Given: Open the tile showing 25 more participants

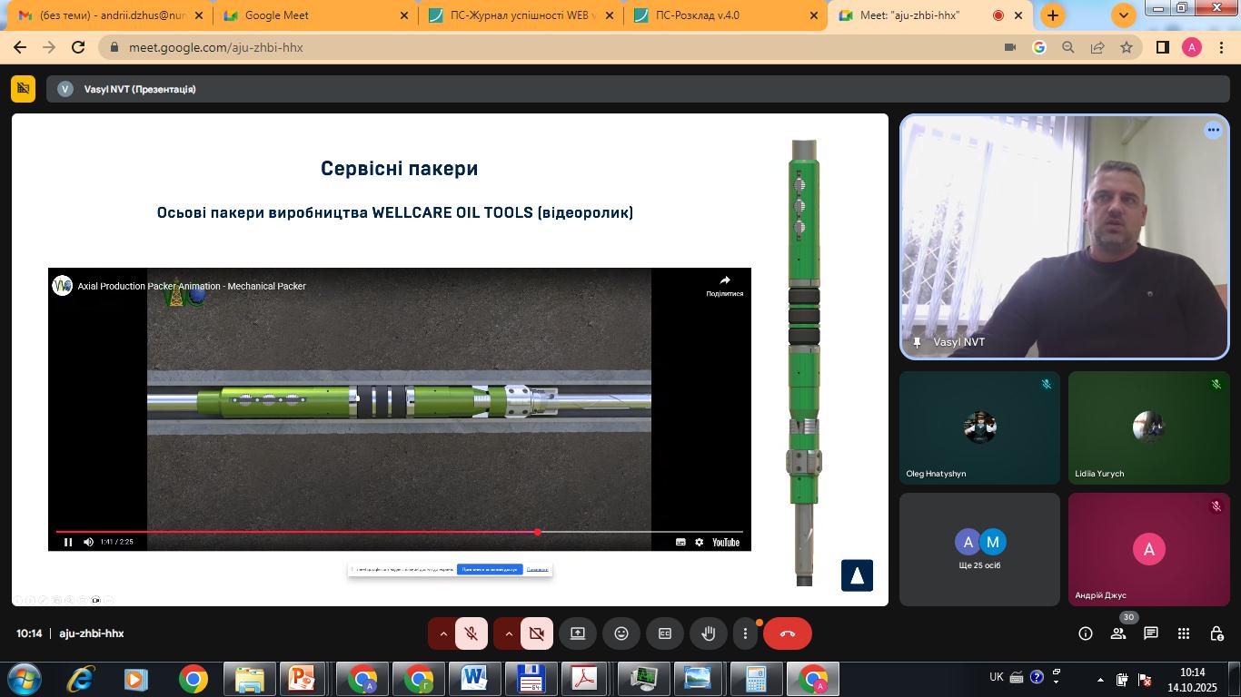Looking at the screenshot, I should [x=979, y=549].
